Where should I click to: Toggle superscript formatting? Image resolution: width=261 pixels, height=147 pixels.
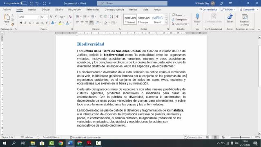[x=47, y=23]
